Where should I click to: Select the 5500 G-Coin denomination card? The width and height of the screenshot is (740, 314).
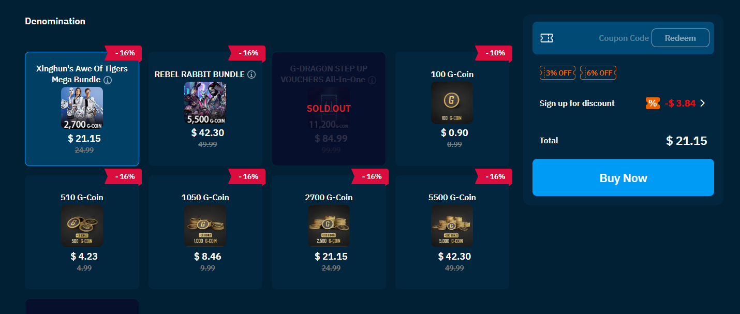(452, 232)
